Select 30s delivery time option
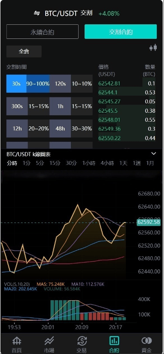The height and width of the screenshot is (354, 164). [x=16, y=84]
